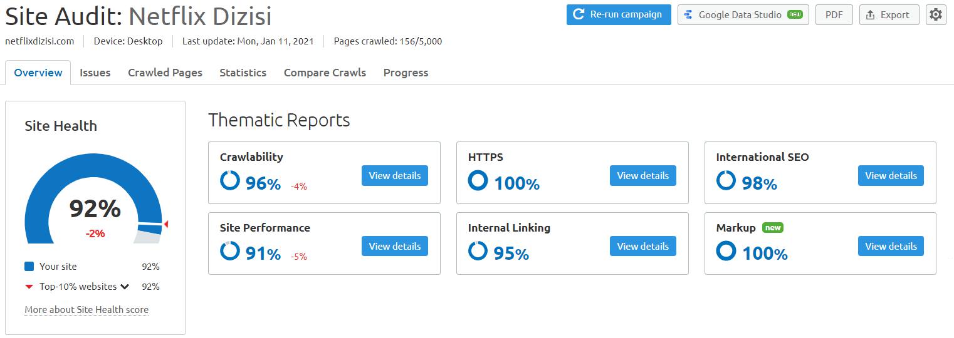The width and height of the screenshot is (954, 338).
Task: Click the International SEO 98% donut icon
Action: [x=726, y=181]
